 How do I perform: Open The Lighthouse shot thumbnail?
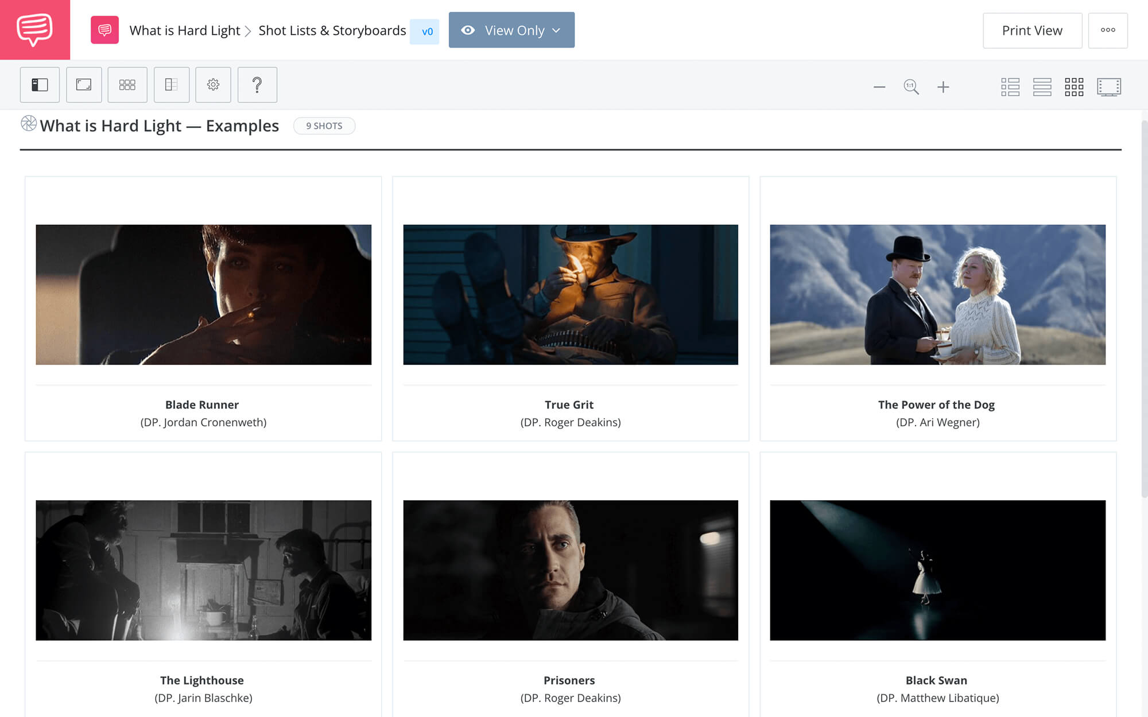203,570
